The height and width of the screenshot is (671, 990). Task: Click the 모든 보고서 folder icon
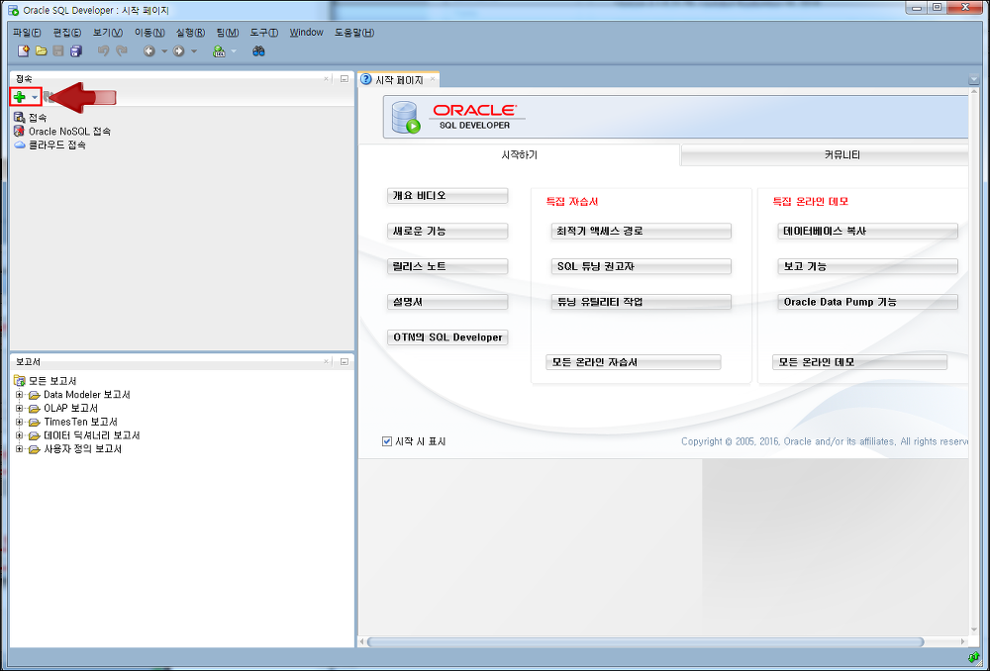pos(20,381)
